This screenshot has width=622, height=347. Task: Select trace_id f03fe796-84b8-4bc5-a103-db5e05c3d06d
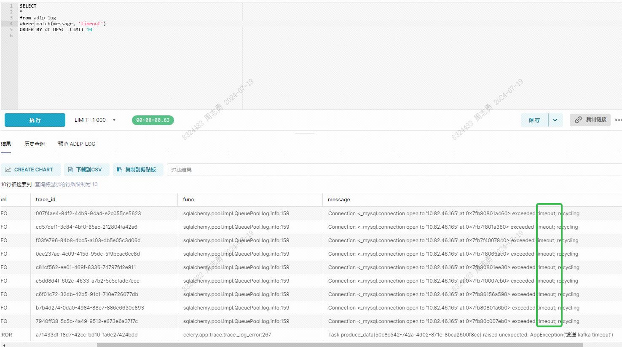(x=88, y=240)
